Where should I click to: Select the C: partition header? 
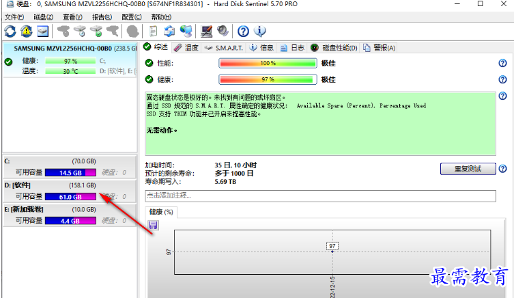click(50, 161)
